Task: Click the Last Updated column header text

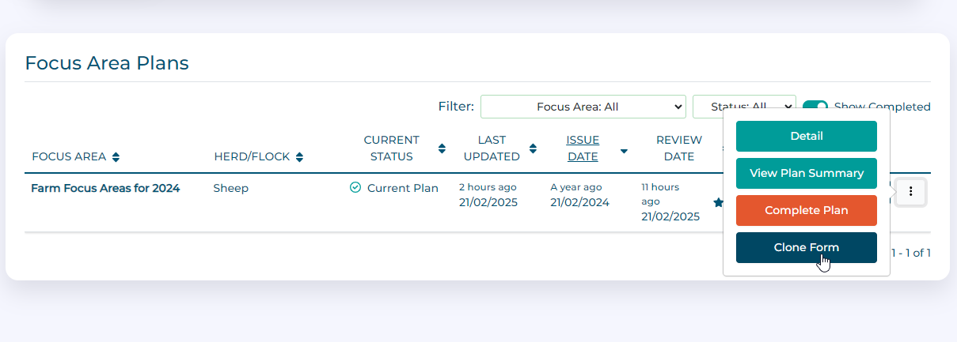Action: click(x=491, y=148)
